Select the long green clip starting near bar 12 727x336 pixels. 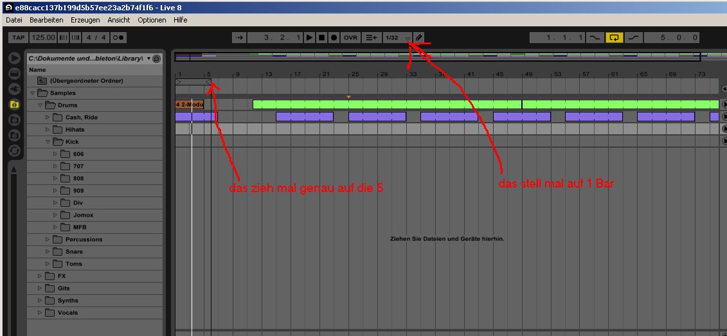pyautogui.click(x=387, y=105)
